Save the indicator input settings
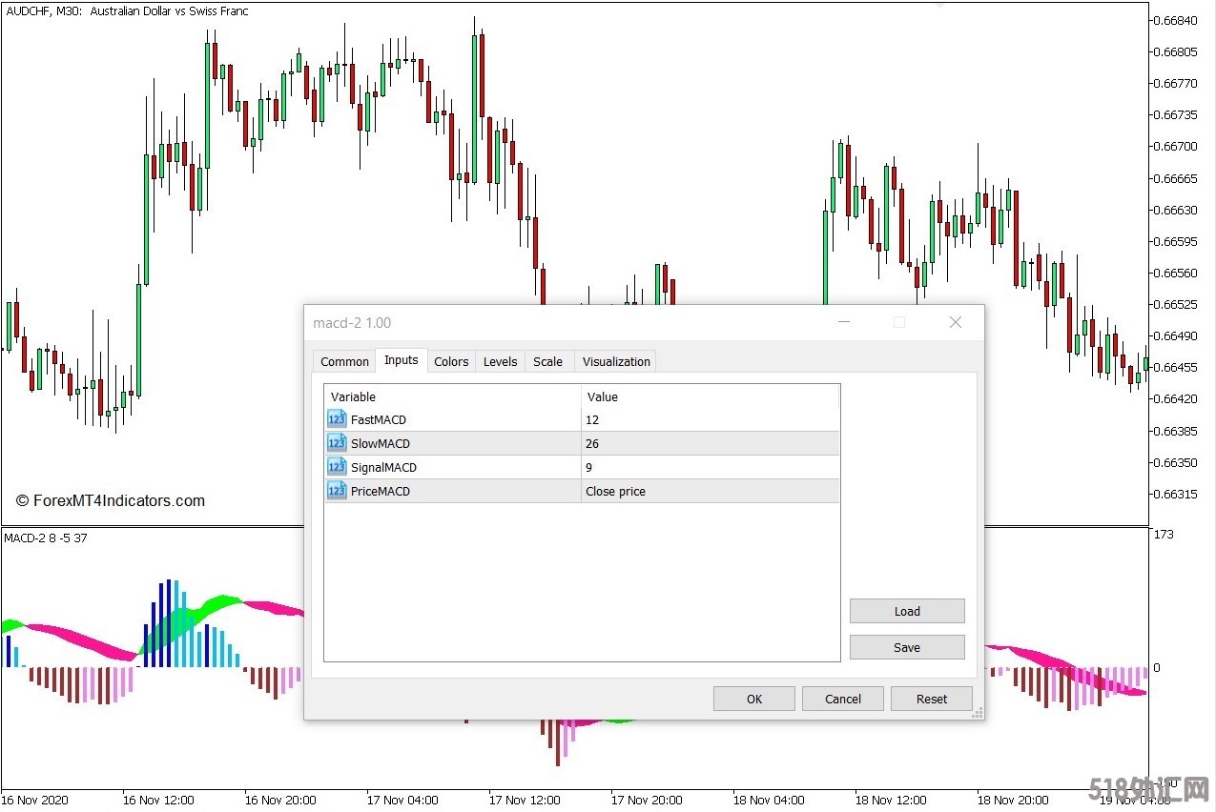 click(x=906, y=647)
